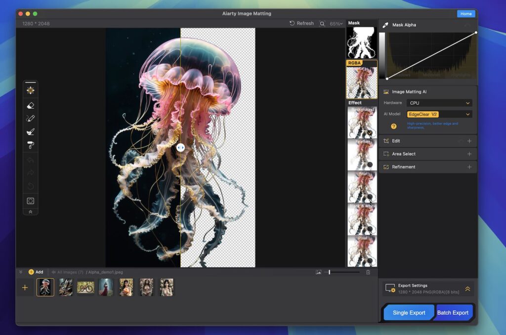Screen dimensions: 506x335
Task: Click the Mask Alpha eyedropper icon
Action: 385,25
